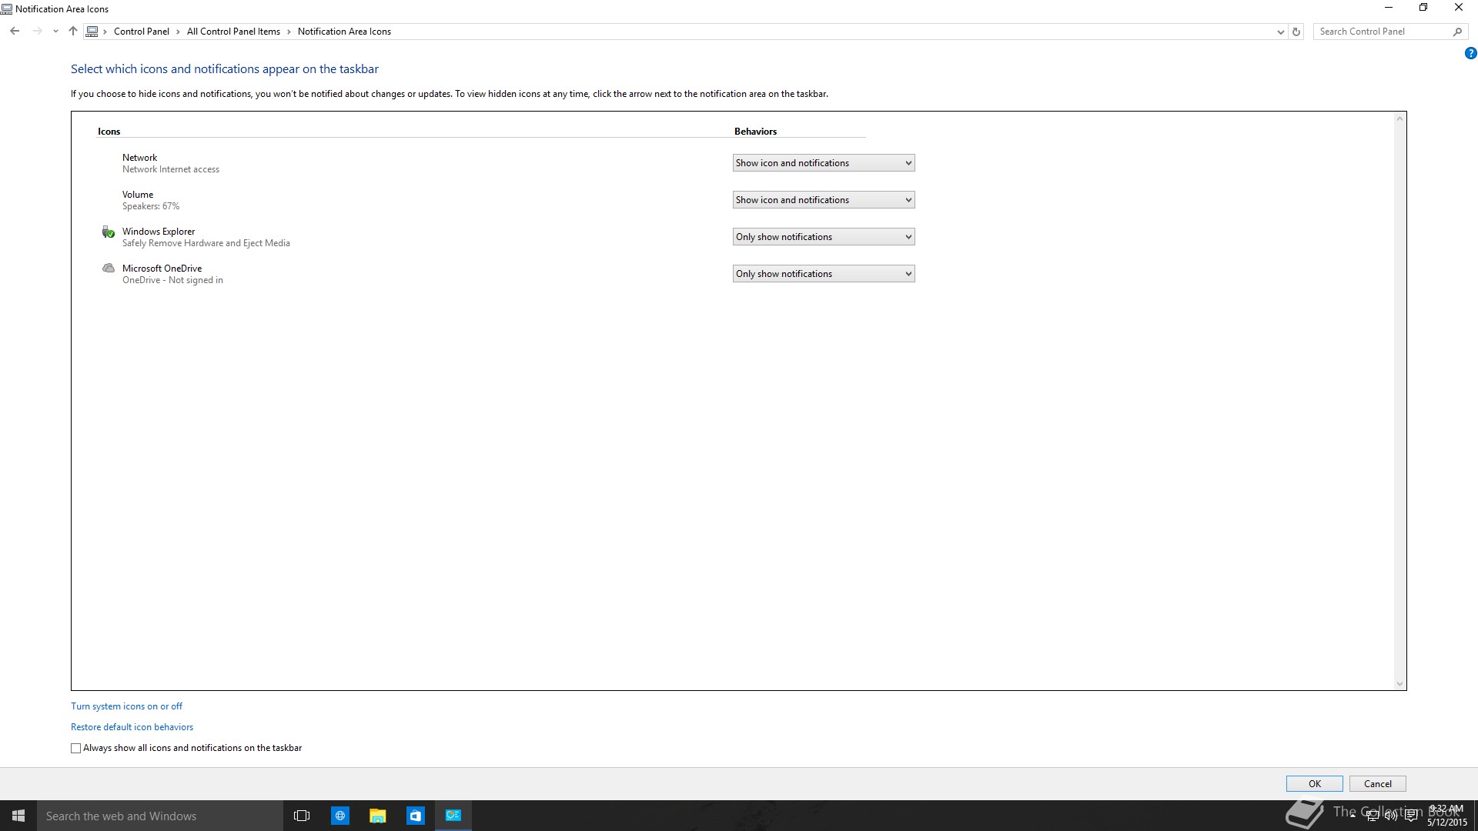Click the Icons column header
Viewport: 1478px width, 831px height.
tap(109, 132)
